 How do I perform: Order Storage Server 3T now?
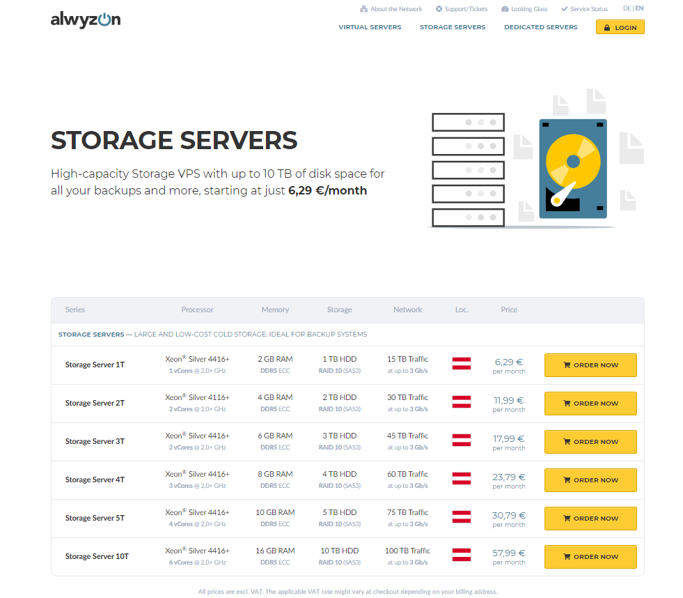pos(590,442)
